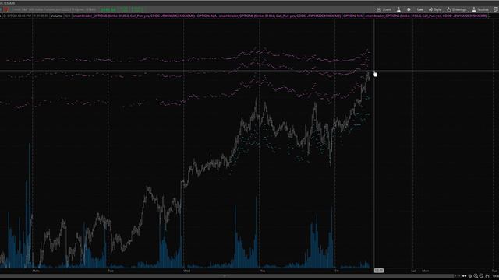Open the Drawings dropdown menu
The height and width of the screenshot is (280, 499).
coord(457,9)
